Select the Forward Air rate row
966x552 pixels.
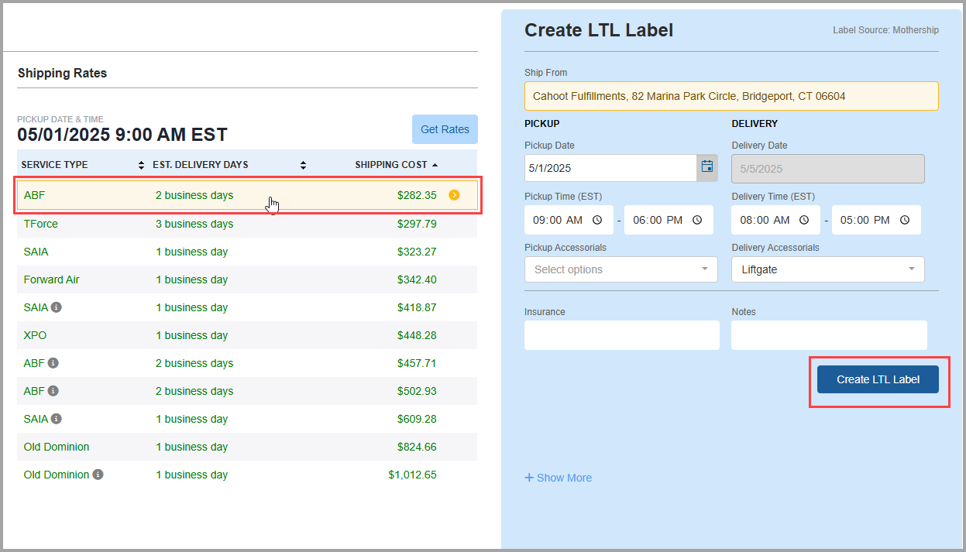click(247, 279)
